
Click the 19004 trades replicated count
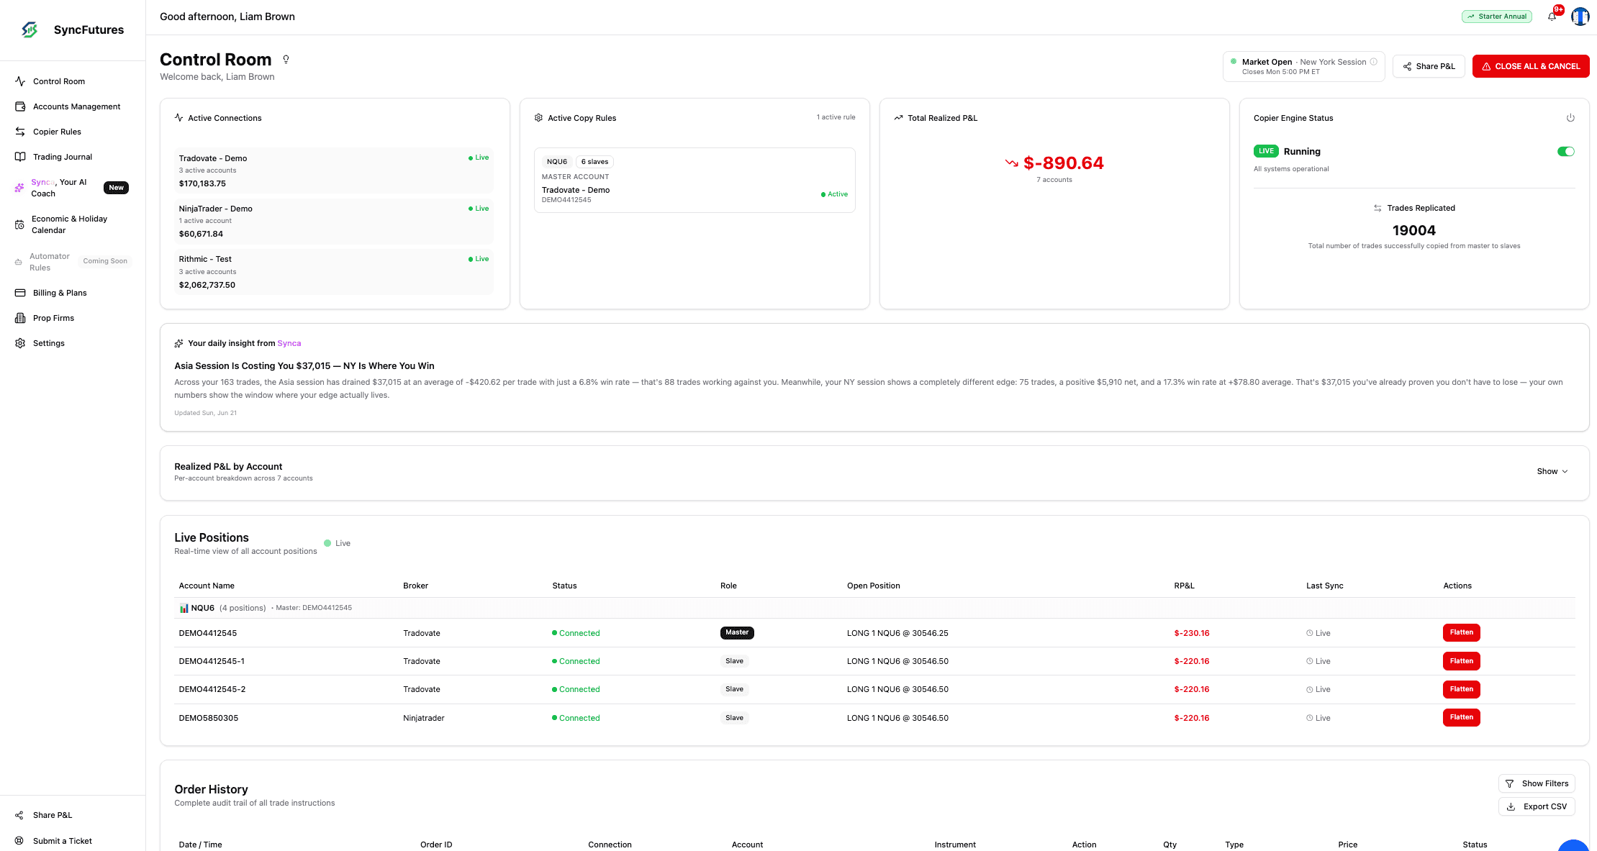(1413, 230)
